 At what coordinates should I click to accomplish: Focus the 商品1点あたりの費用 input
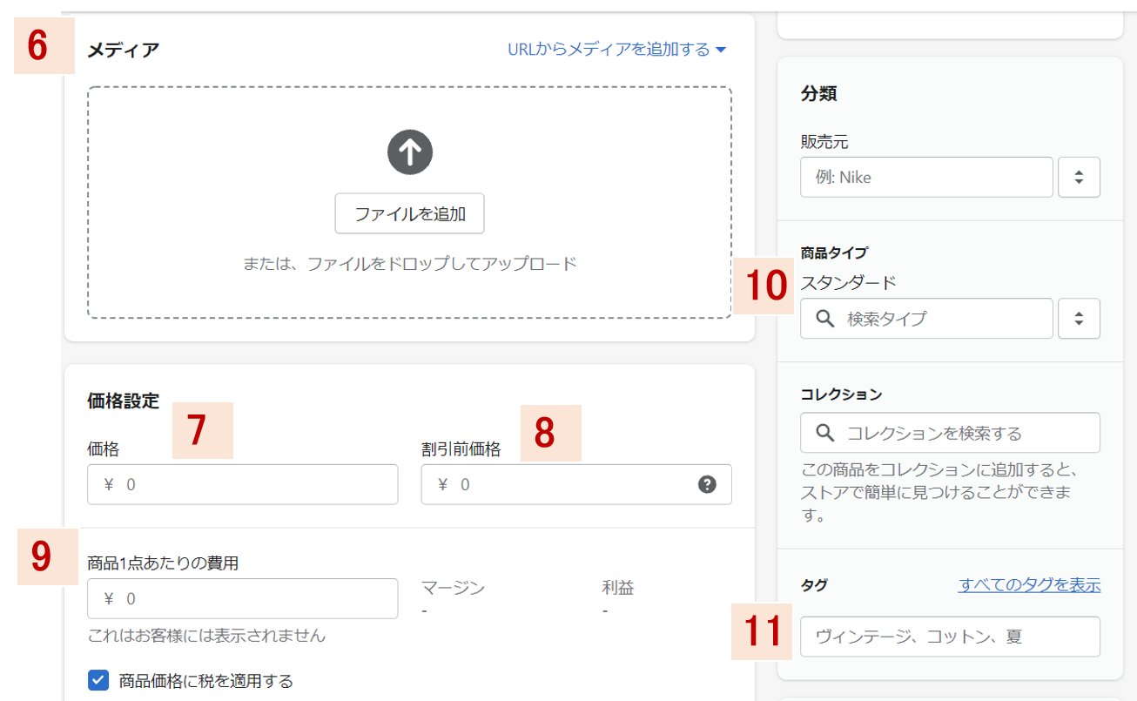coord(242,598)
